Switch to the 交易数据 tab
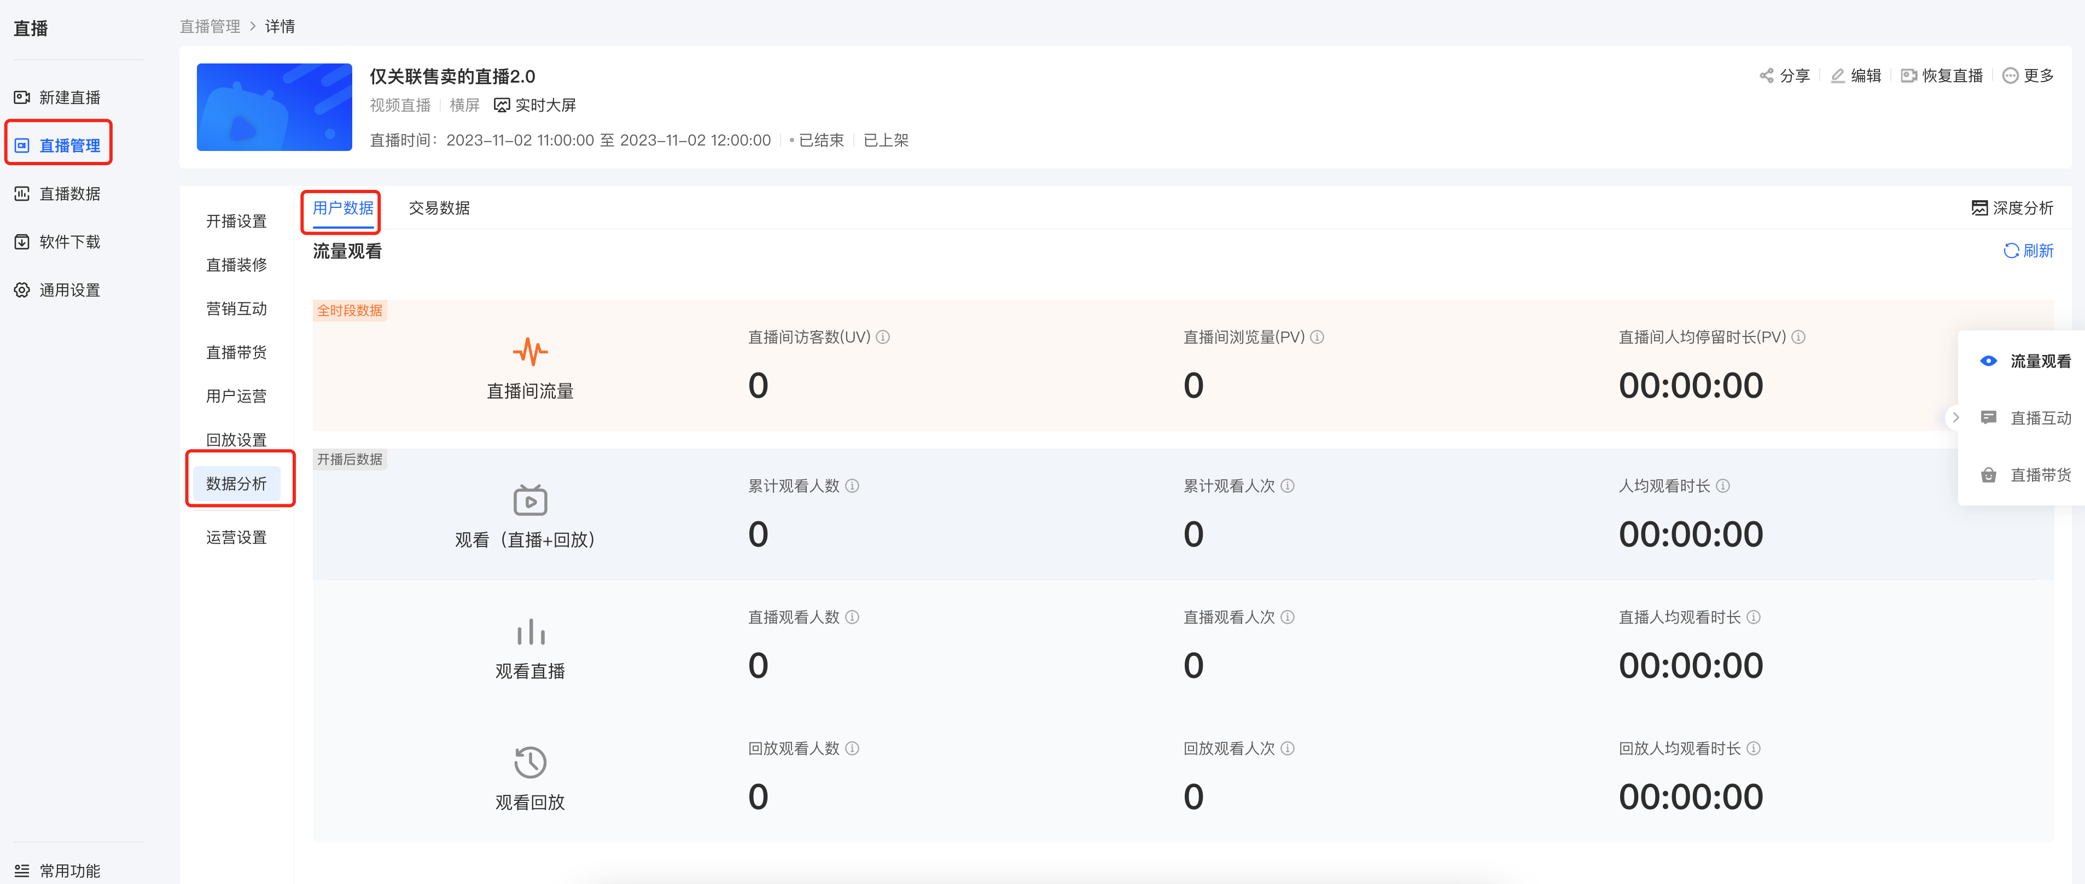 [x=439, y=208]
